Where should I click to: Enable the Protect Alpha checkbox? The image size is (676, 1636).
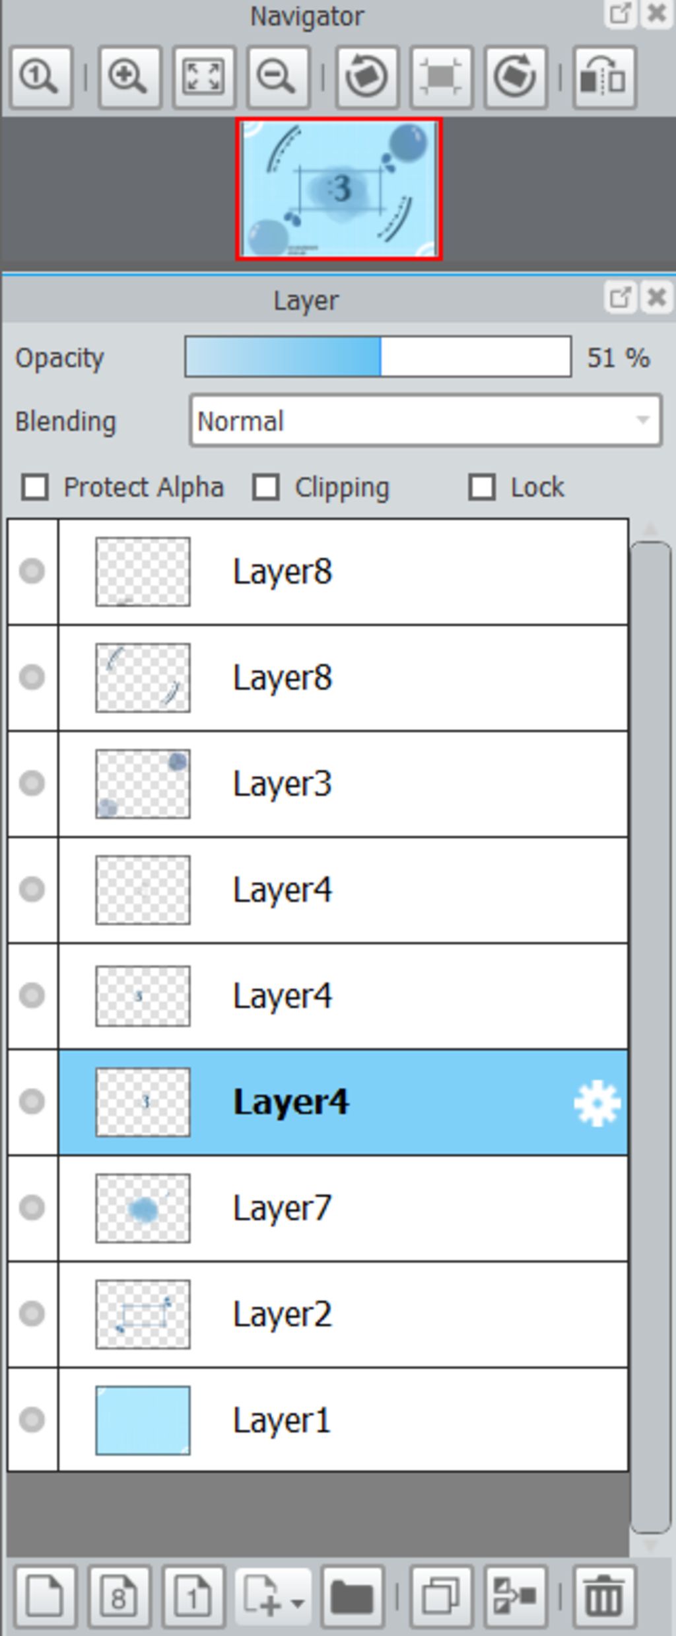(35, 488)
